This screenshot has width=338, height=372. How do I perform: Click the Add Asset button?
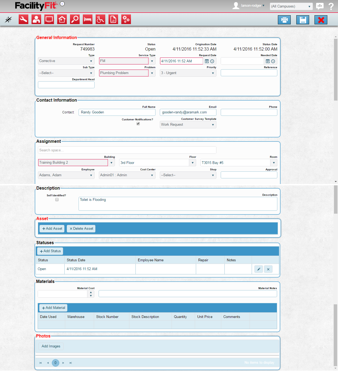tap(52, 229)
